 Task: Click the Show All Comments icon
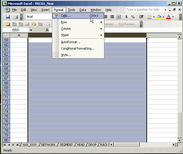coord(34,24)
